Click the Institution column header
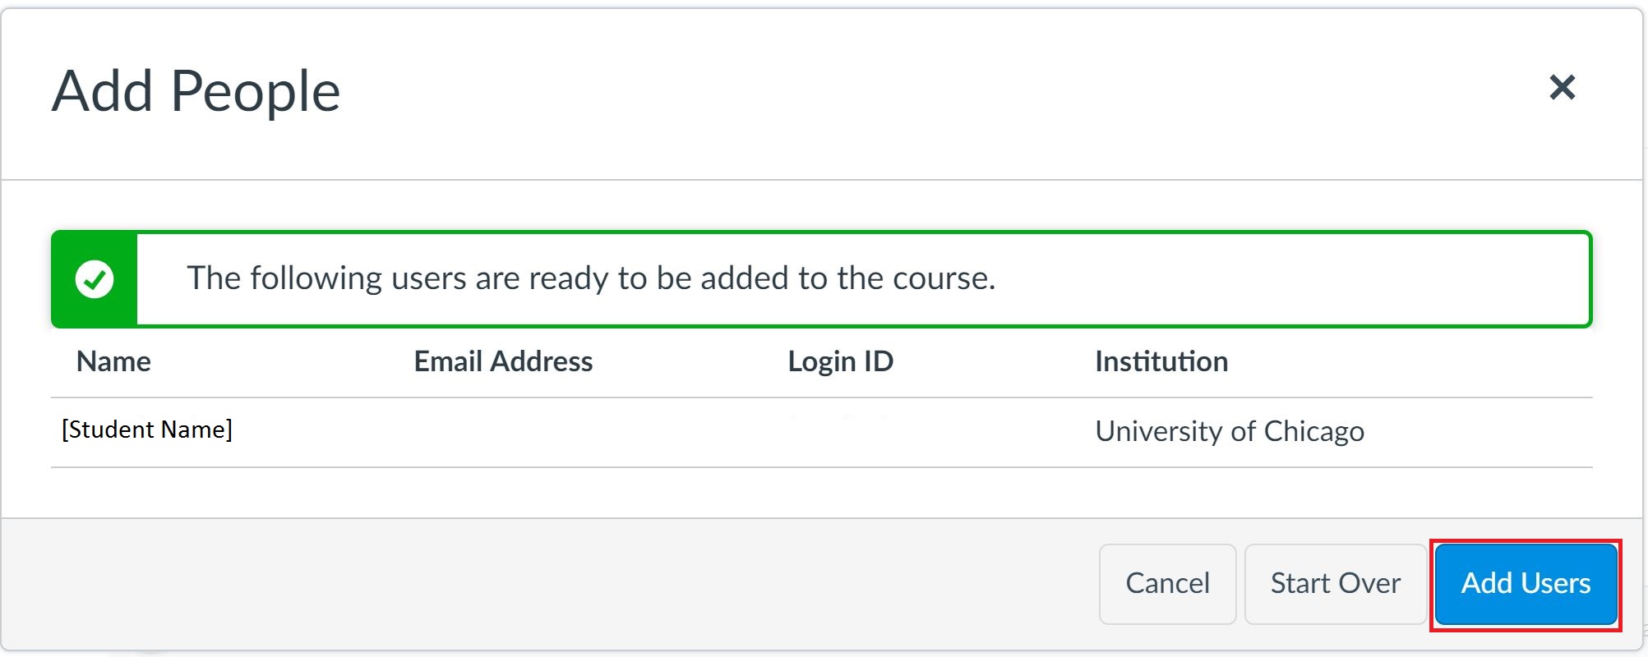The image size is (1648, 657). point(1161,361)
